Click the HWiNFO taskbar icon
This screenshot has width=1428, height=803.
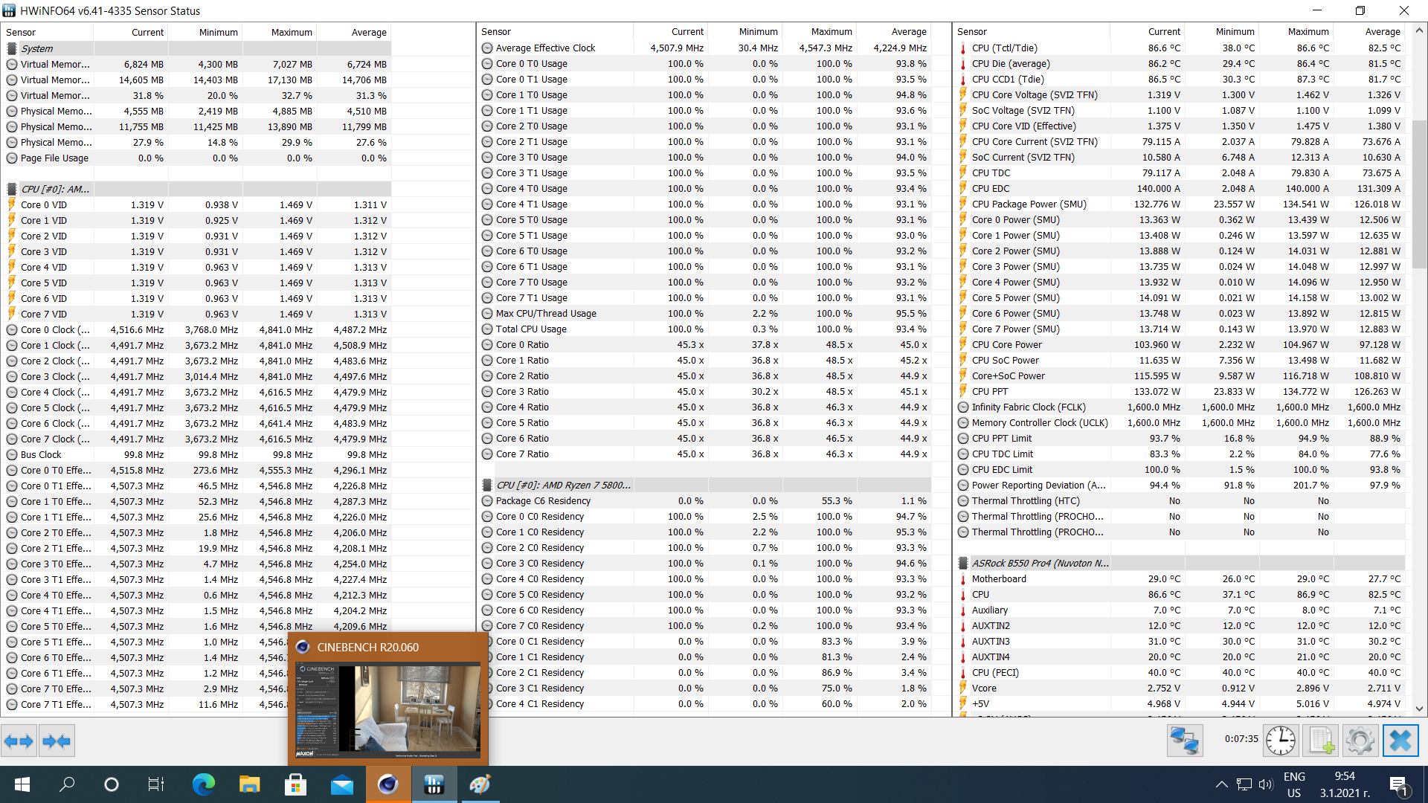434,784
